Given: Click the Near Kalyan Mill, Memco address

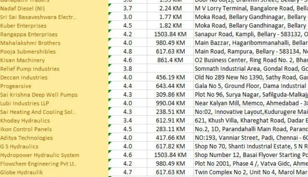Looking at the screenshot, I should [x=251, y=104].
